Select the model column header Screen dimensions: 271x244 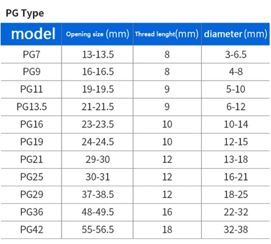(33, 34)
